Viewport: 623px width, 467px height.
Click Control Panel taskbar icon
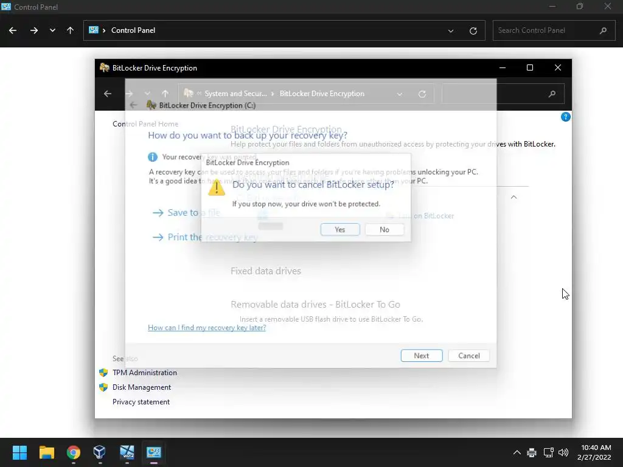(154, 452)
